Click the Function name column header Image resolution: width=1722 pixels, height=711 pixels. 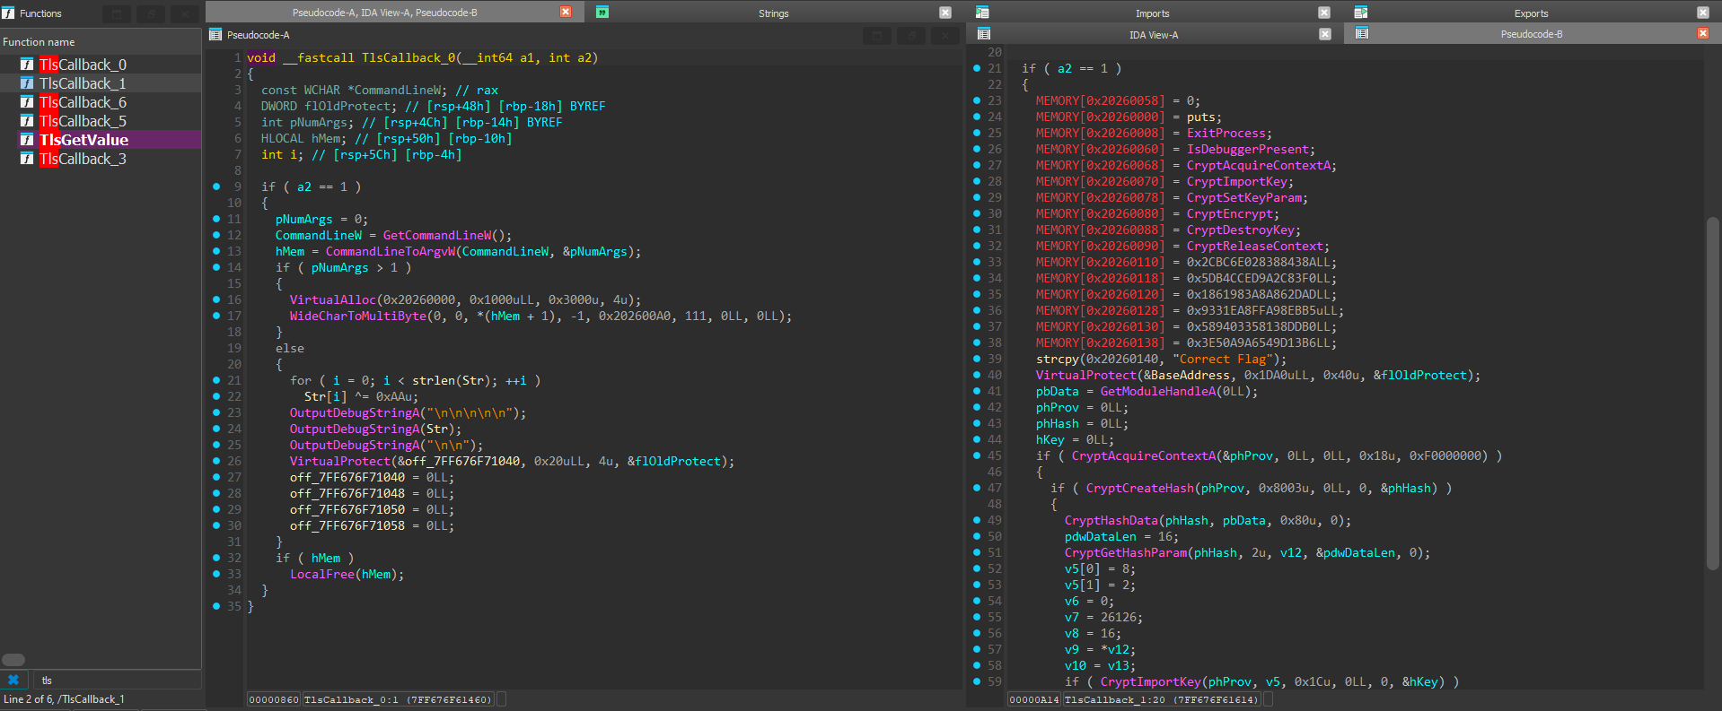click(x=101, y=42)
